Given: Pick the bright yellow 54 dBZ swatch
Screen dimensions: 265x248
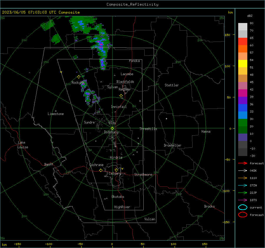Looking at the screenshot, I should (243, 63).
